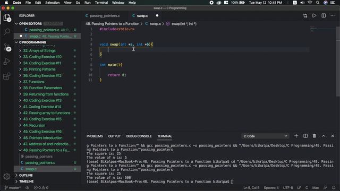The width and height of the screenshot is (340, 191).
Task: Close unsaved swap.c tab dot
Action: click(157, 15)
